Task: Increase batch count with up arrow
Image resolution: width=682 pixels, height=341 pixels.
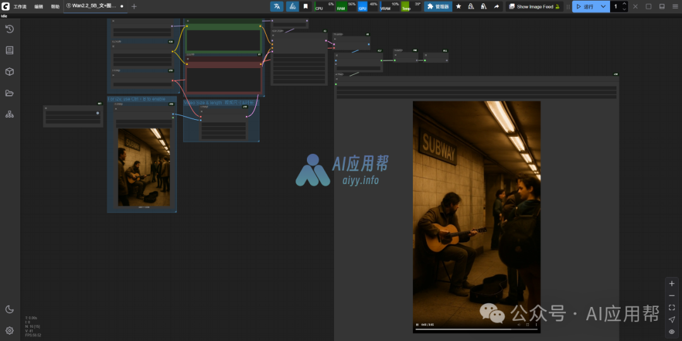Action: [x=625, y=4]
